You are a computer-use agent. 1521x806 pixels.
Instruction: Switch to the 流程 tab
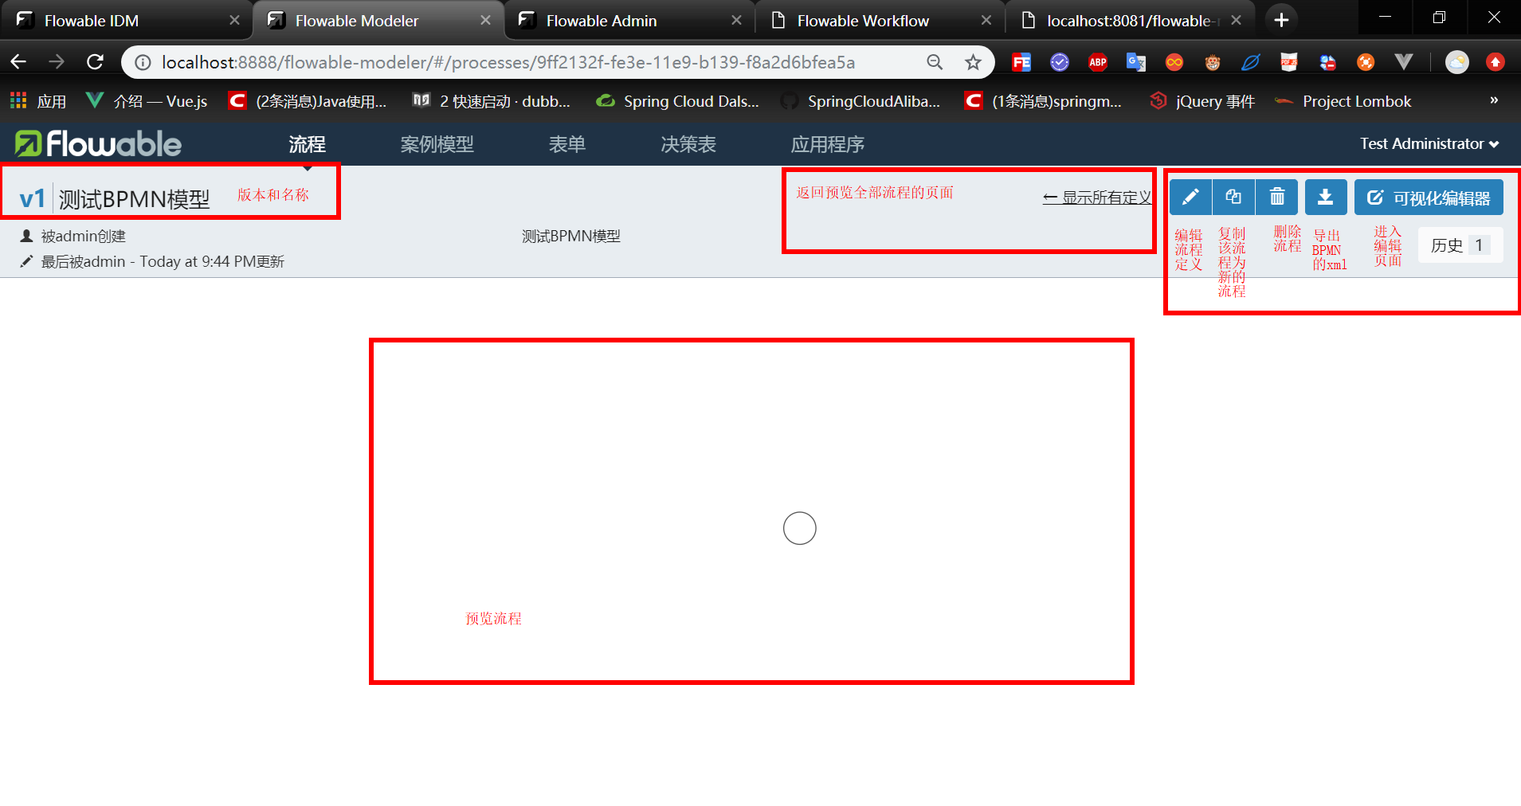pos(307,144)
